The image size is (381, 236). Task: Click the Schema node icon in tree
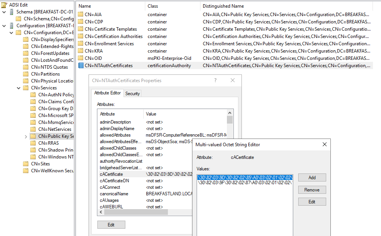(11, 12)
